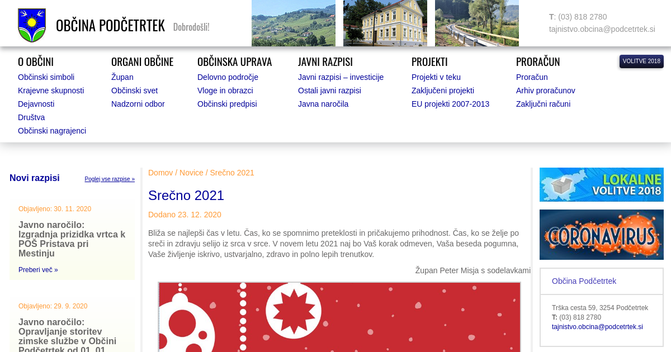Select Javna naročila under Javni razpisi

click(x=323, y=104)
